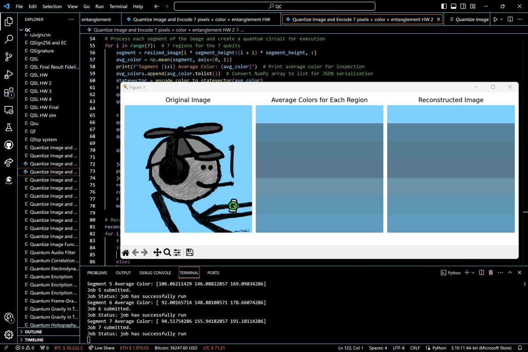Click the Save figure disk icon
The width and height of the screenshot is (528, 352).
pyautogui.click(x=190, y=252)
